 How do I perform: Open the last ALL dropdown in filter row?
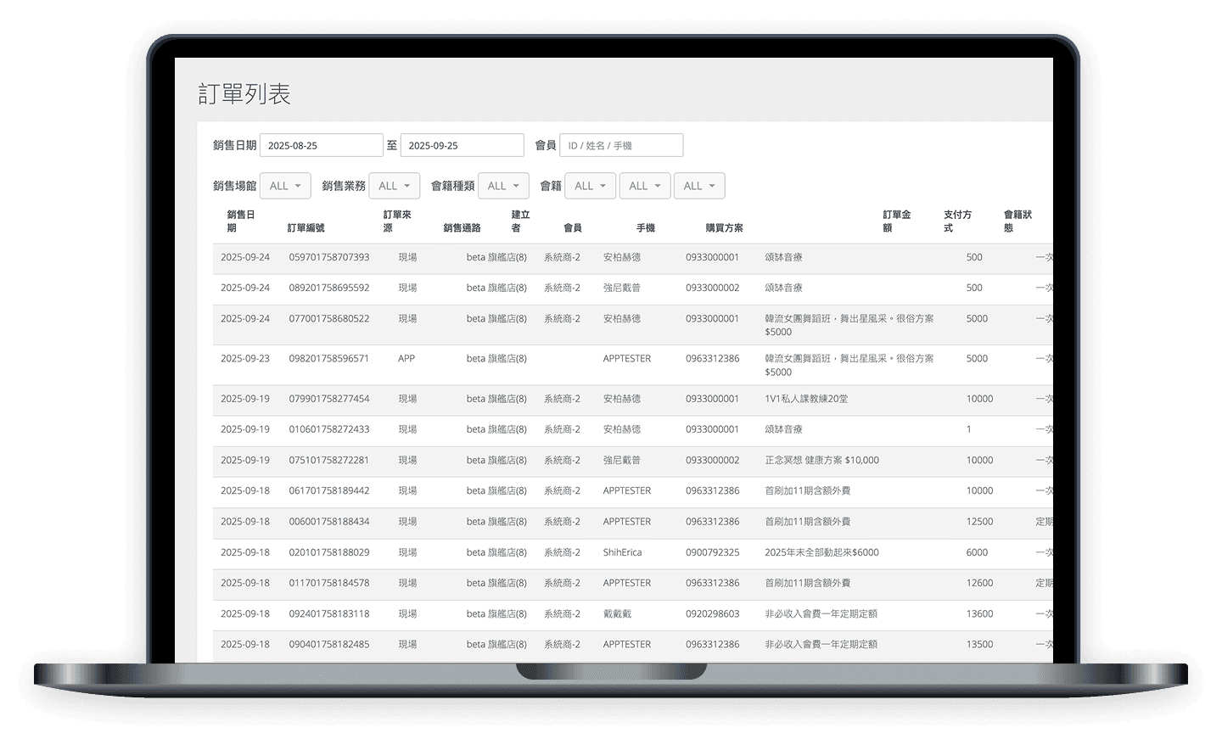[x=699, y=185]
